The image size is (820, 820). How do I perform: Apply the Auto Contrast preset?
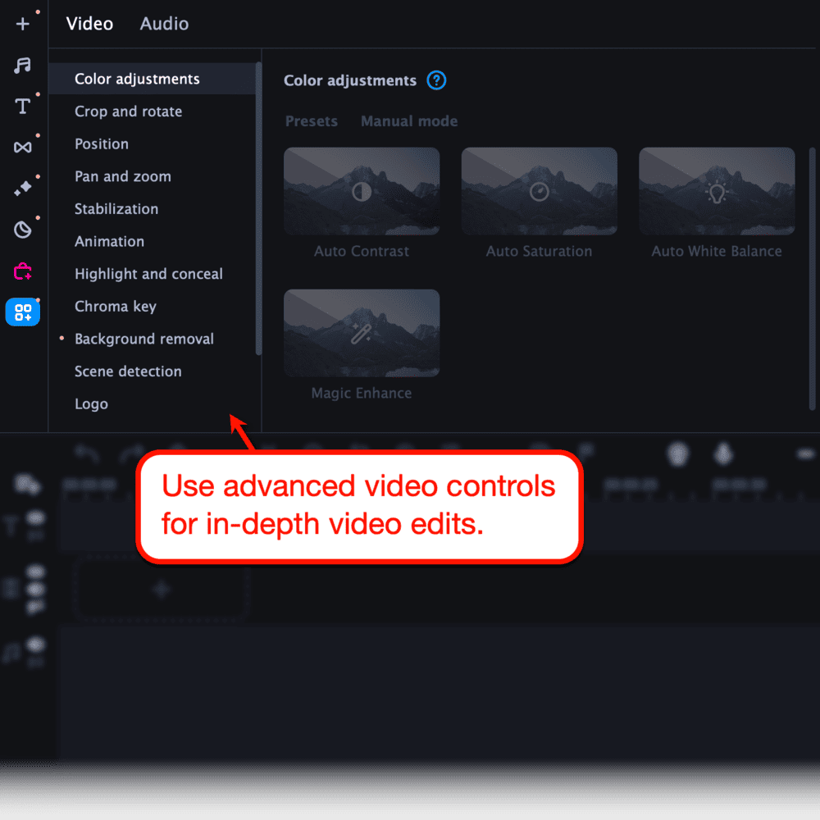tap(362, 192)
